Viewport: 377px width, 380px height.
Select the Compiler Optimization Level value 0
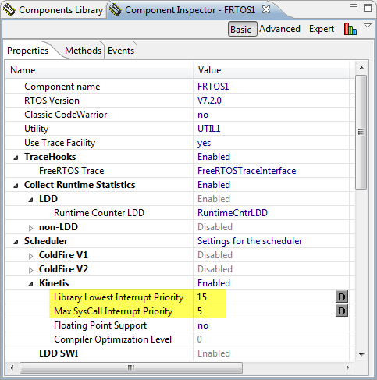(199, 339)
